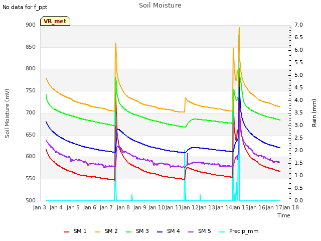Click the VR_met label badge
This screenshot has width=321, height=241.
point(55,21)
